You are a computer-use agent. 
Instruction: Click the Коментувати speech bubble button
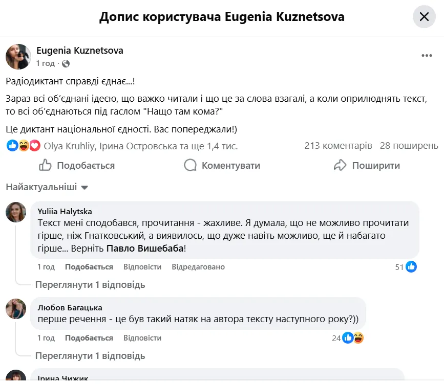coord(222,166)
